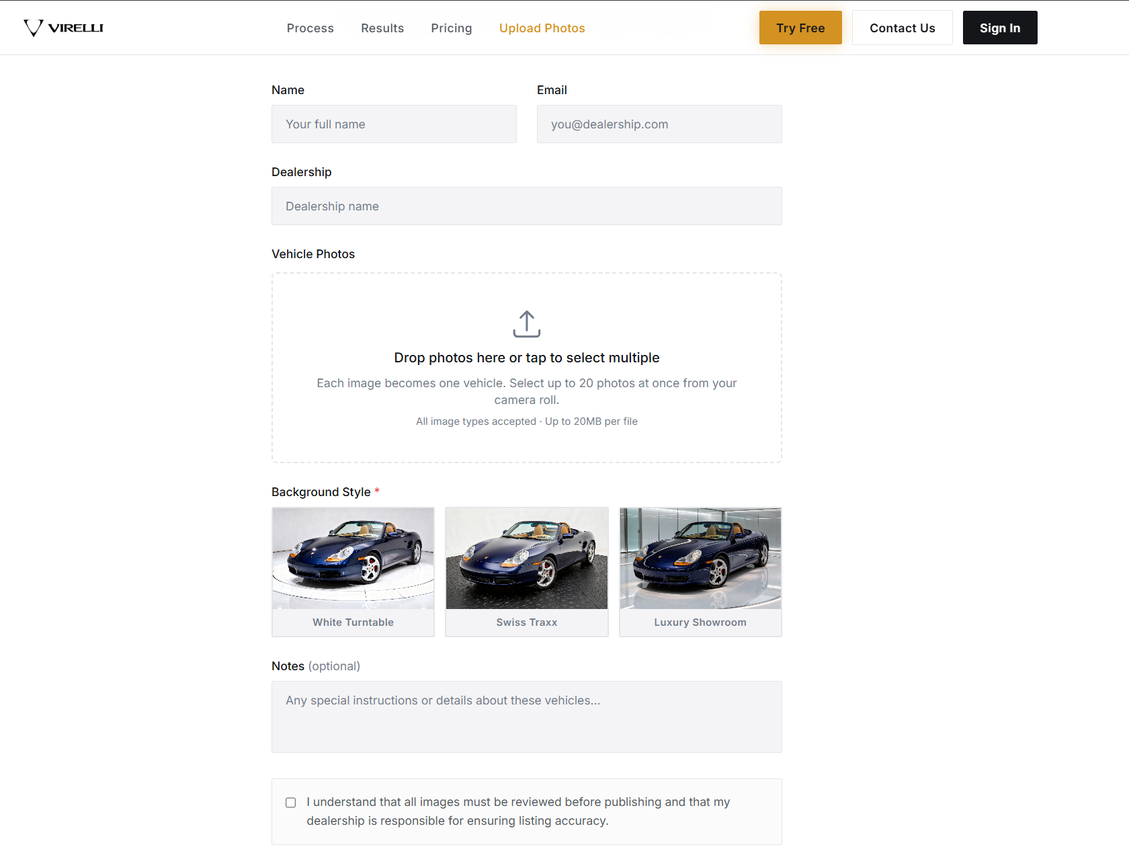
Task: Click the Notes text area
Action: 527,717
